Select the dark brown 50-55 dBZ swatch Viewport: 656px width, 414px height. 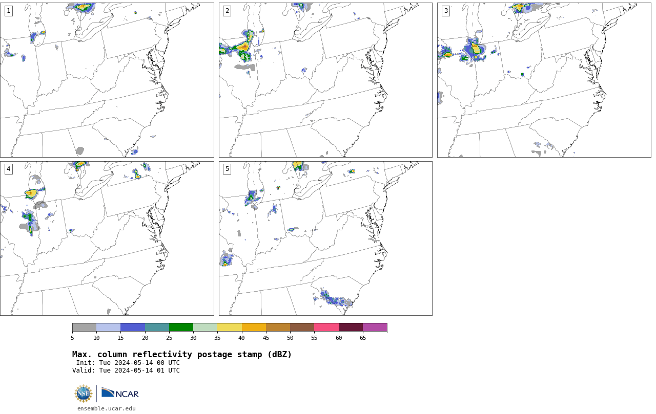click(x=302, y=328)
